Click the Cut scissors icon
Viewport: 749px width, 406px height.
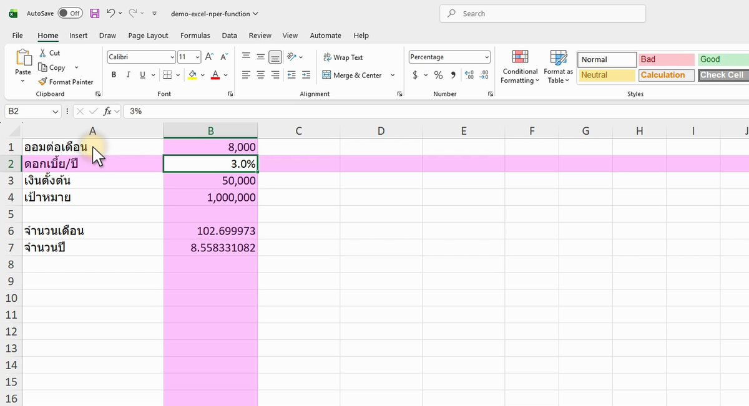pos(42,53)
